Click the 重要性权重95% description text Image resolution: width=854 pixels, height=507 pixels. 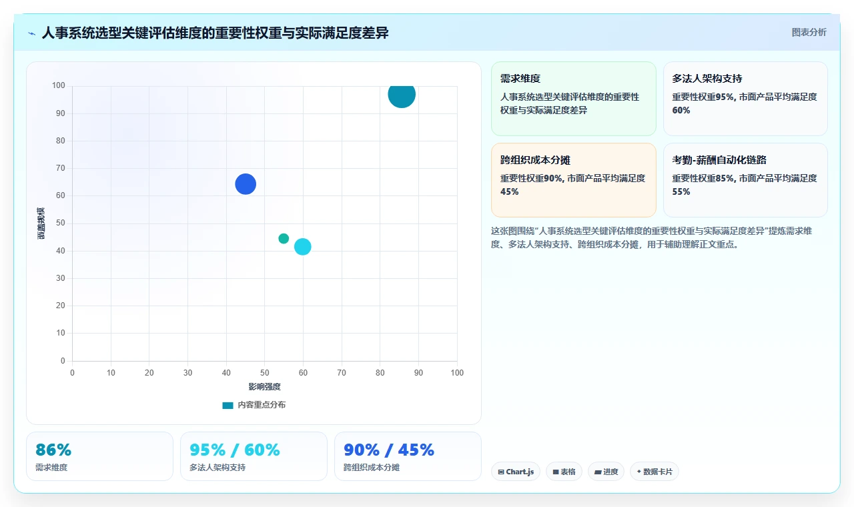[745, 103]
